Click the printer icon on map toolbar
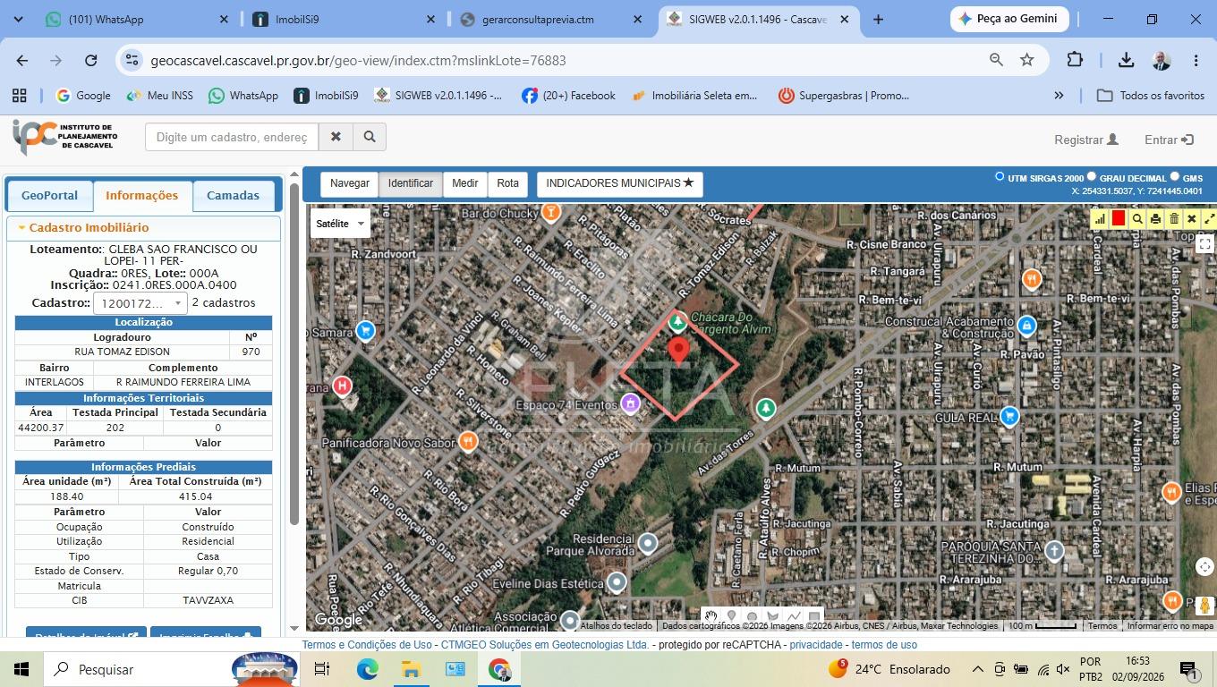 click(1155, 219)
